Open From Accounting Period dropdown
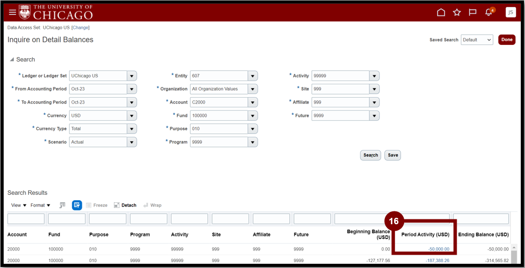525x268 pixels. point(132,89)
